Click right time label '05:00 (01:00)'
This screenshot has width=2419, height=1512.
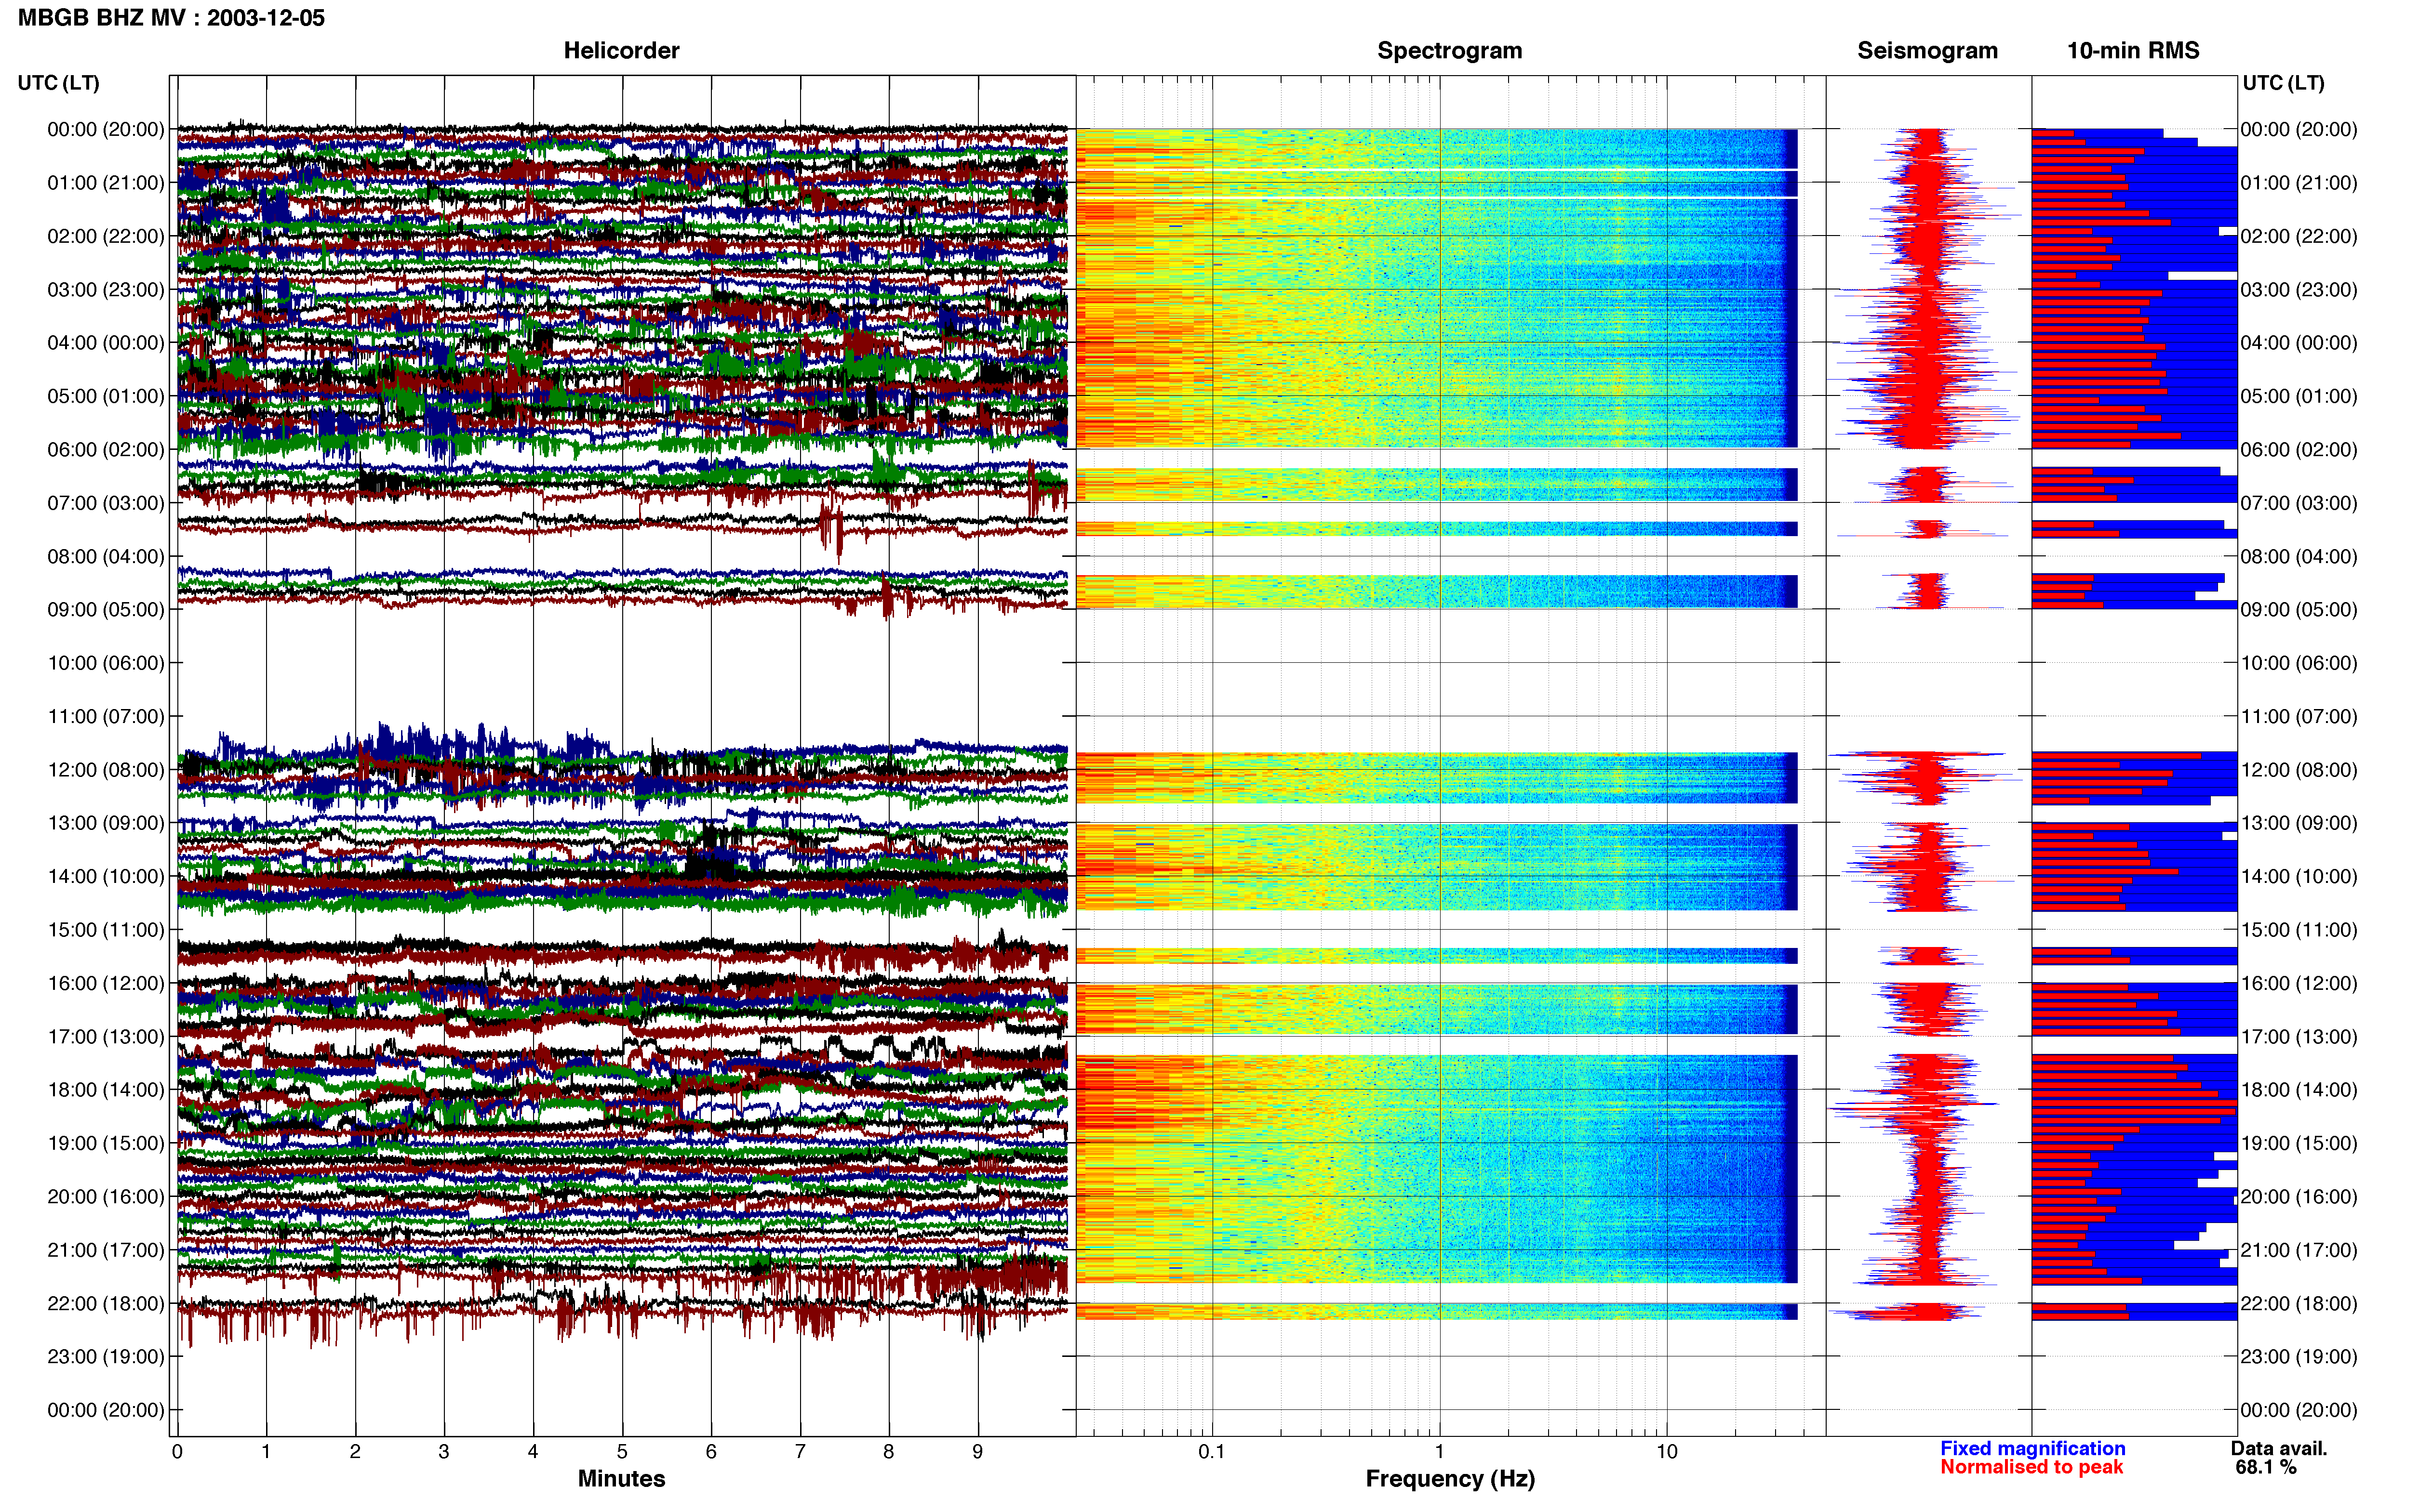coord(2299,396)
